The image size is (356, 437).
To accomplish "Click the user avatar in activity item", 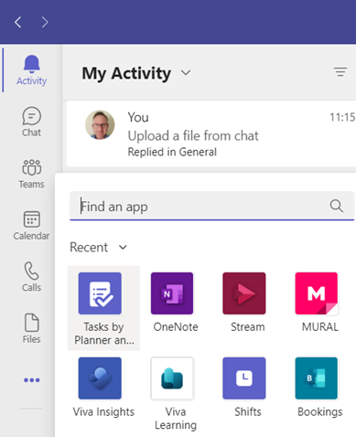I will tap(100, 124).
